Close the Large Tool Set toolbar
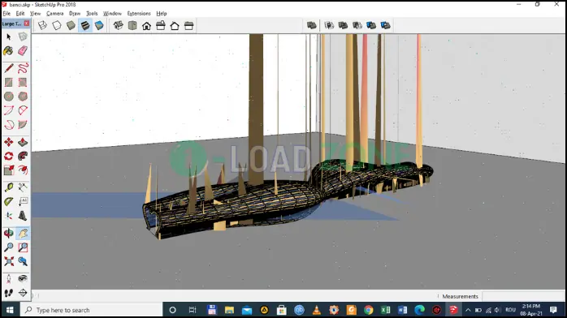 coord(26,24)
